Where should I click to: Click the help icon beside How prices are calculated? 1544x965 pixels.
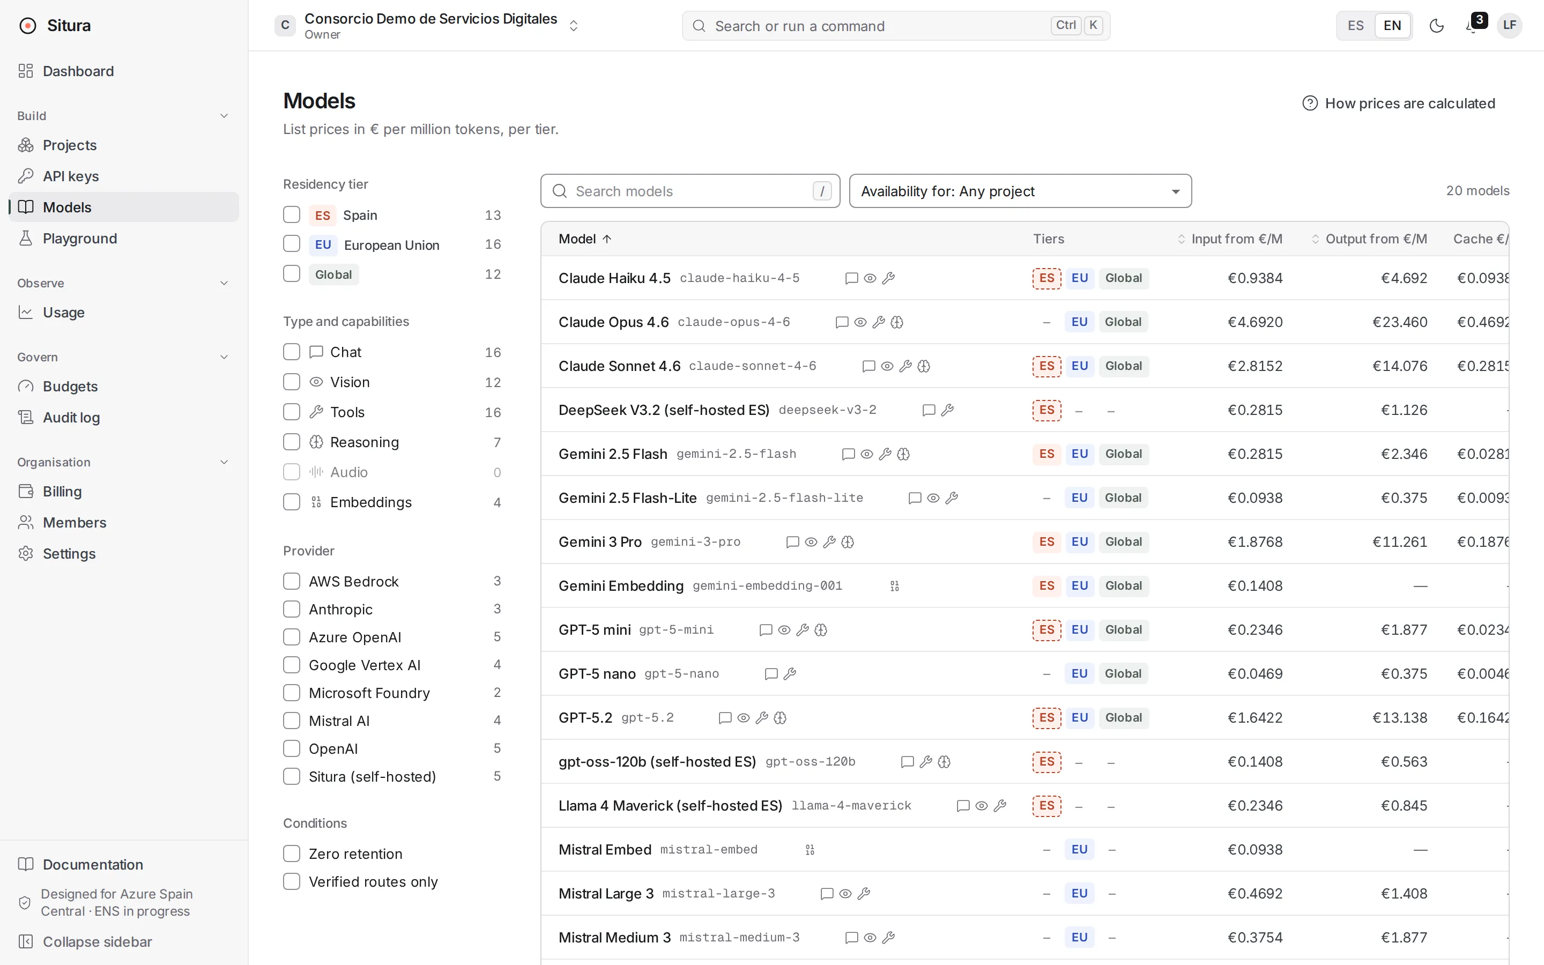pyautogui.click(x=1309, y=103)
